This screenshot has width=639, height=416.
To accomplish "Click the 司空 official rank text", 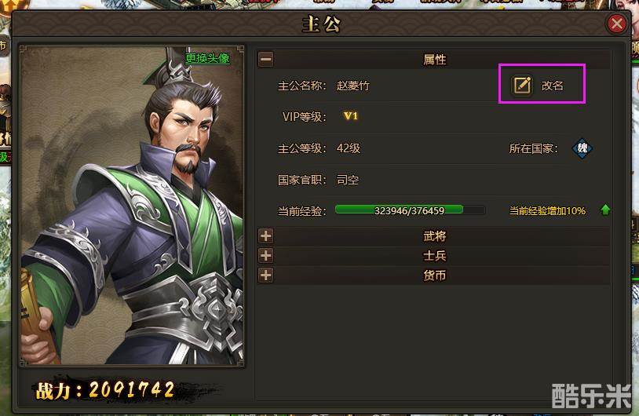I will [x=348, y=180].
